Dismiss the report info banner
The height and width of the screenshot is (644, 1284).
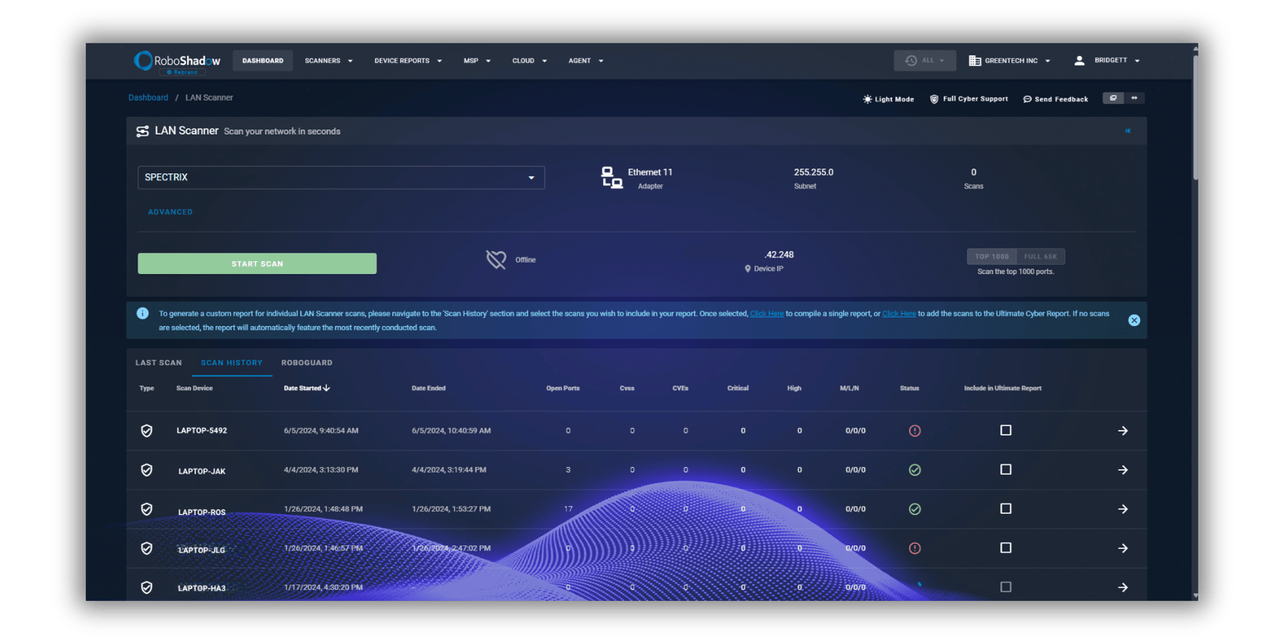click(1134, 320)
